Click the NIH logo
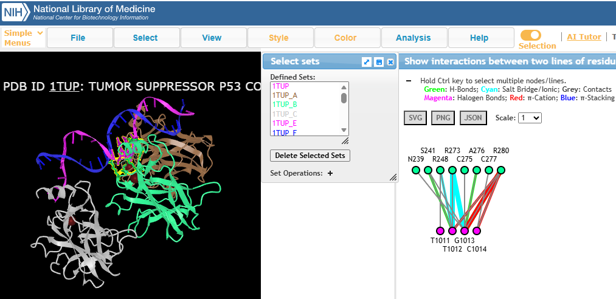This screenshot has width=616, height=299. click(15, 12)
